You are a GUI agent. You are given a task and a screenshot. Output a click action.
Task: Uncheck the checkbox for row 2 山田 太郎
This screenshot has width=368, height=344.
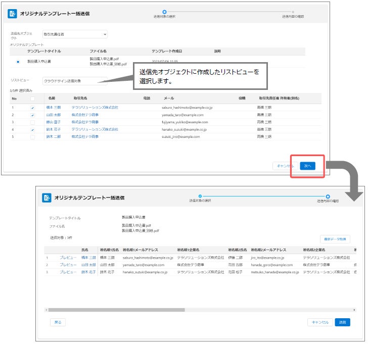point(33,115)
